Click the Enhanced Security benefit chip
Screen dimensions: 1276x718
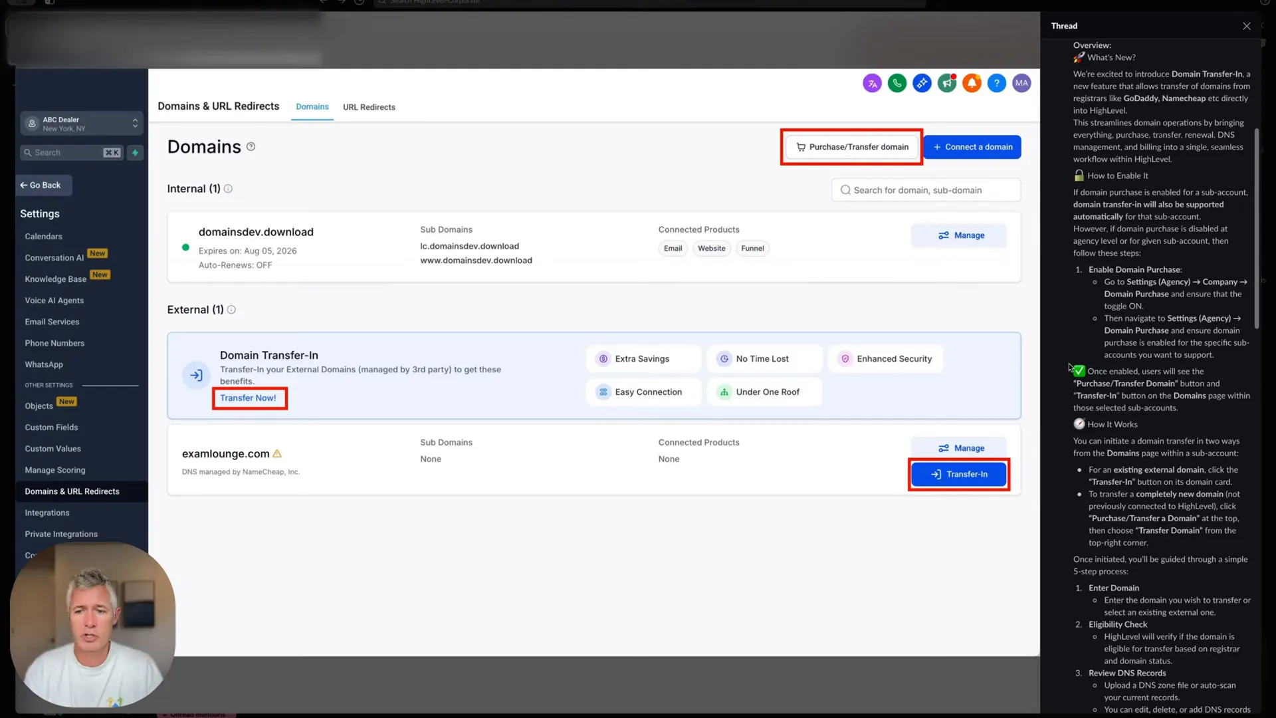886,359
